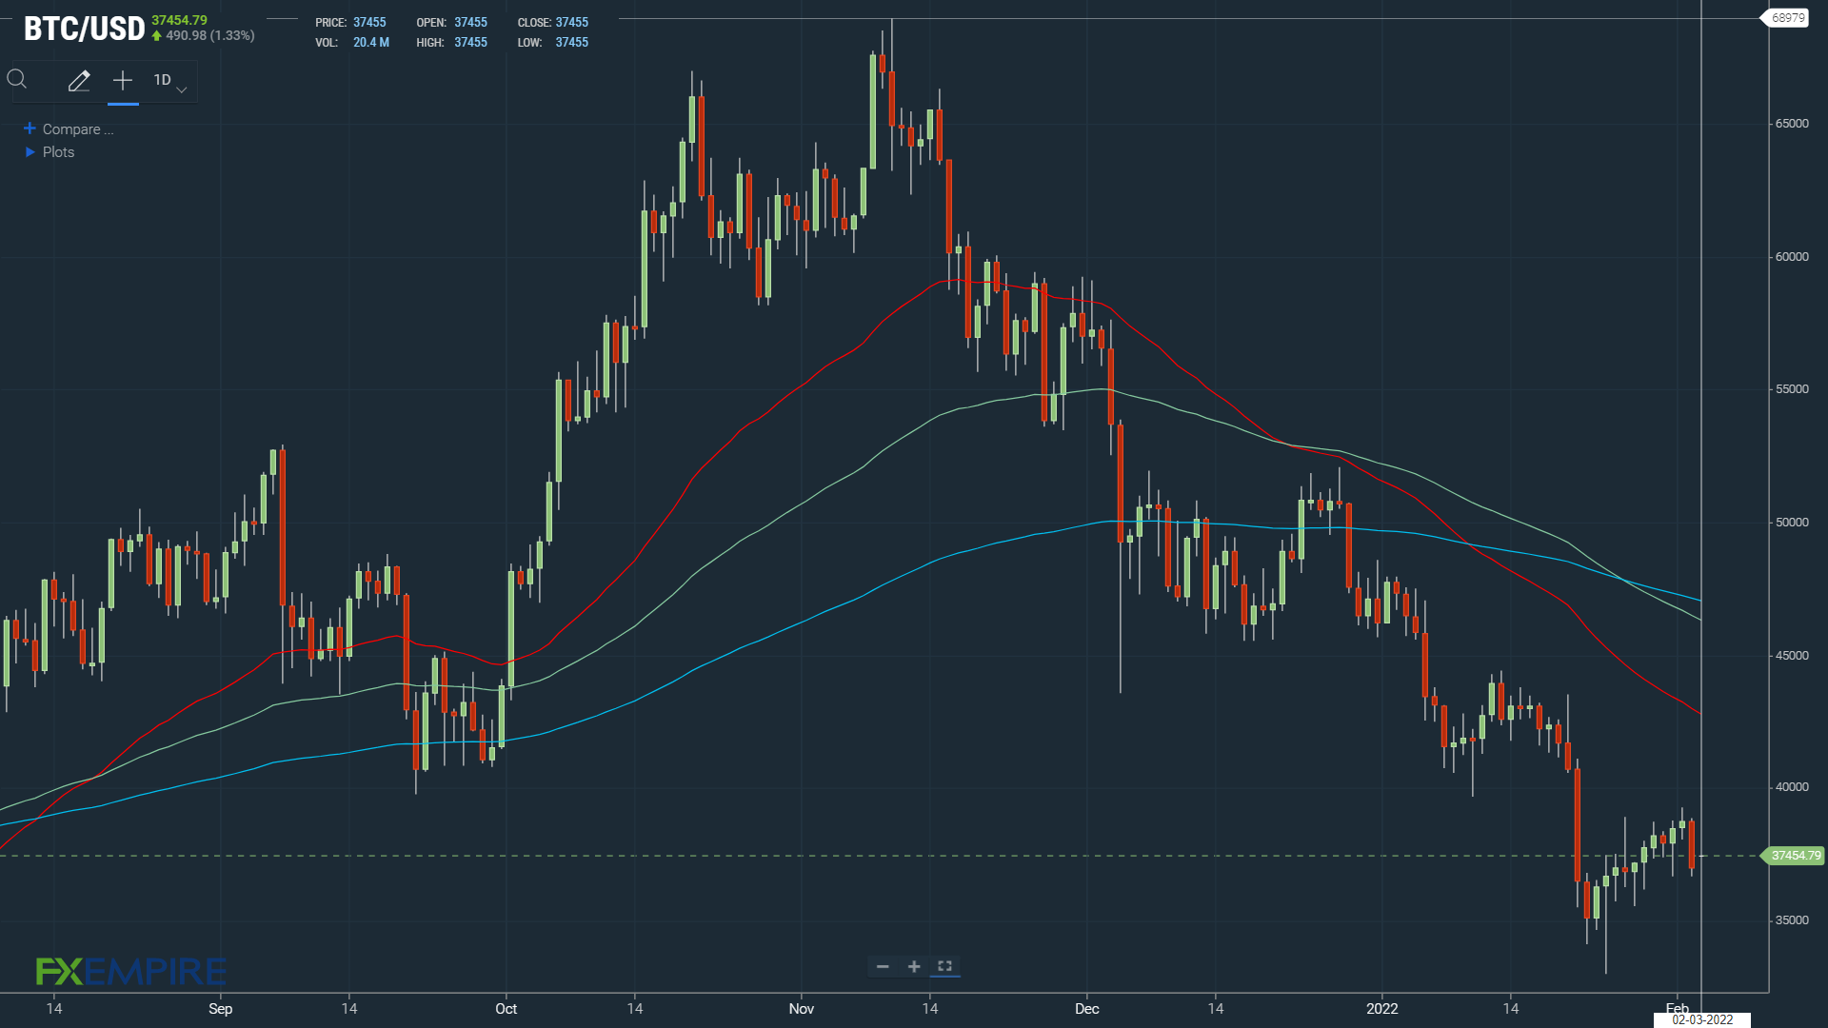Open the 1D timeframe dropdown
1828x1028 pixels.
click(x=170, y=81)
